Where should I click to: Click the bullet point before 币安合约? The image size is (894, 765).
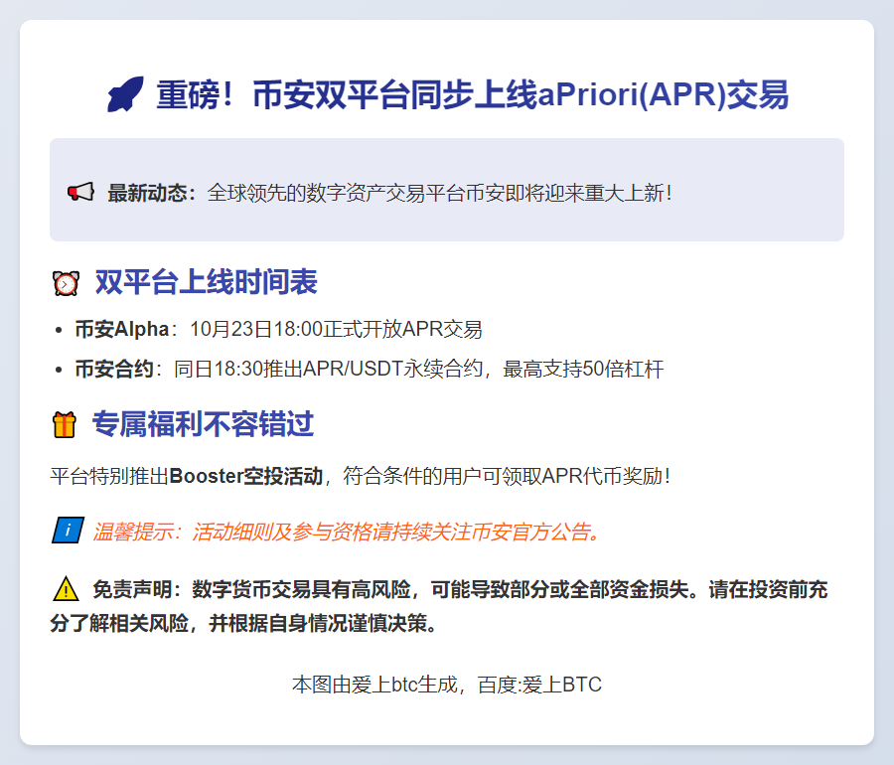(60, 370)
